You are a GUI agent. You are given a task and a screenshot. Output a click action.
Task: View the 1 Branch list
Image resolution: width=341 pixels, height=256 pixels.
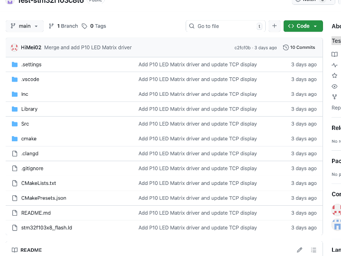(x=63, y=26)
